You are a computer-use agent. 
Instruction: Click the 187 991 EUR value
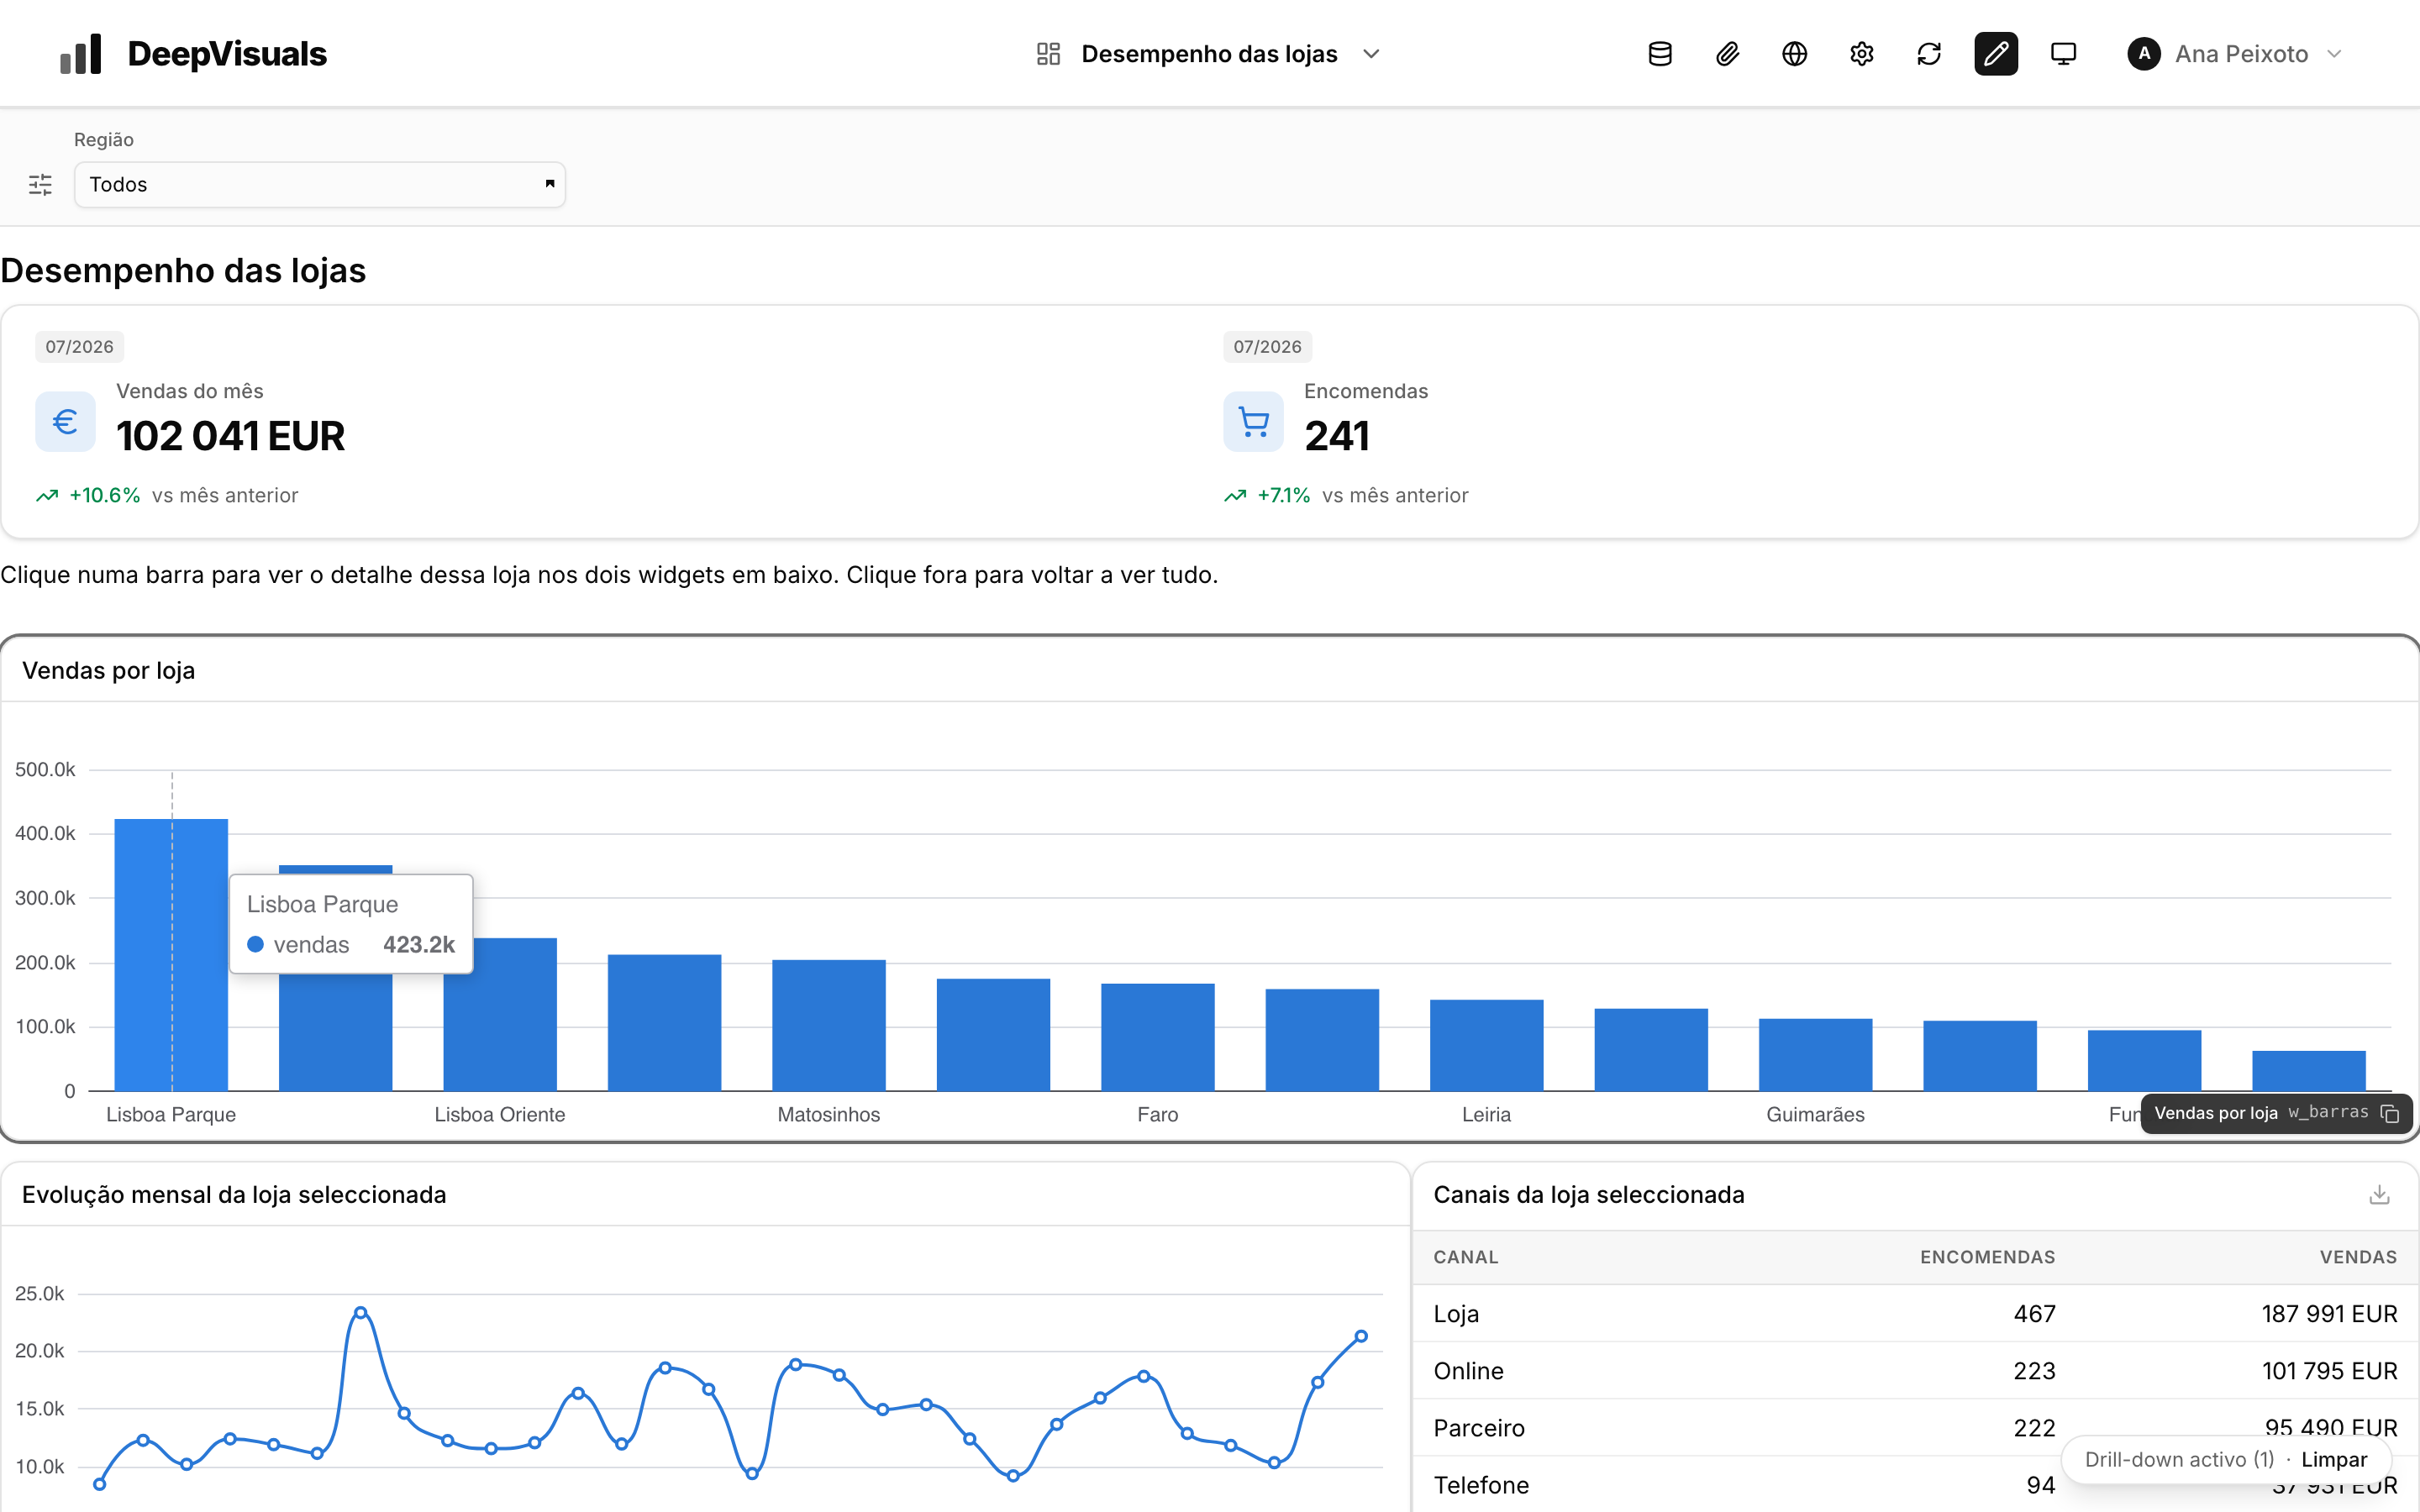click(x=2329, y=1314)
